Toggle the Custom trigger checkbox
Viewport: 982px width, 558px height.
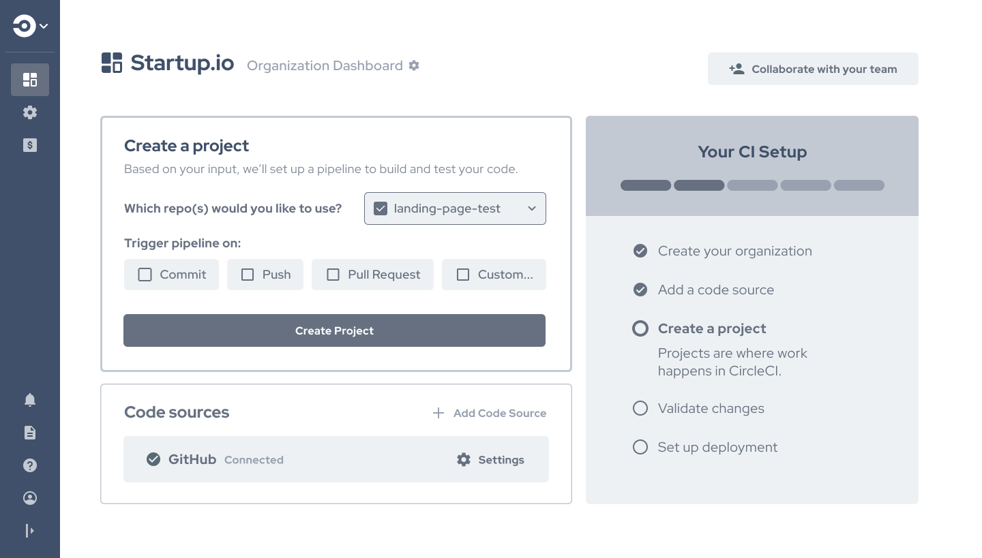(463, 275)
